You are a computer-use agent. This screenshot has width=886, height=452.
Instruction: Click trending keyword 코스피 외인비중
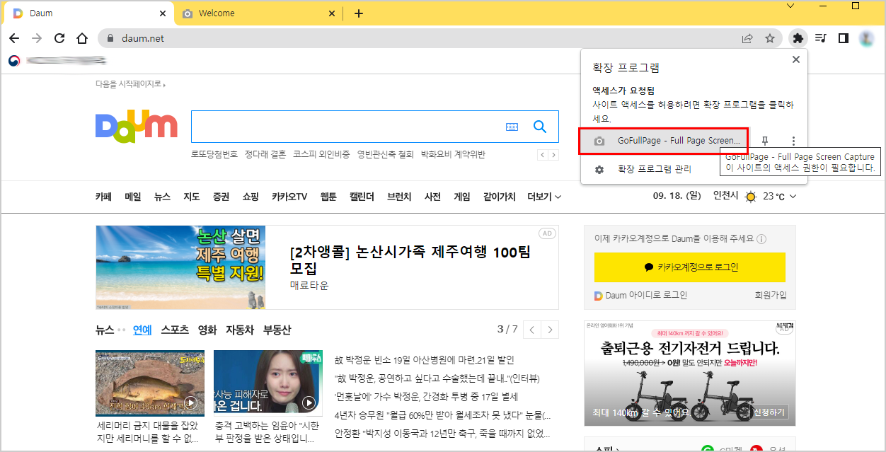[x=321, y=154]
